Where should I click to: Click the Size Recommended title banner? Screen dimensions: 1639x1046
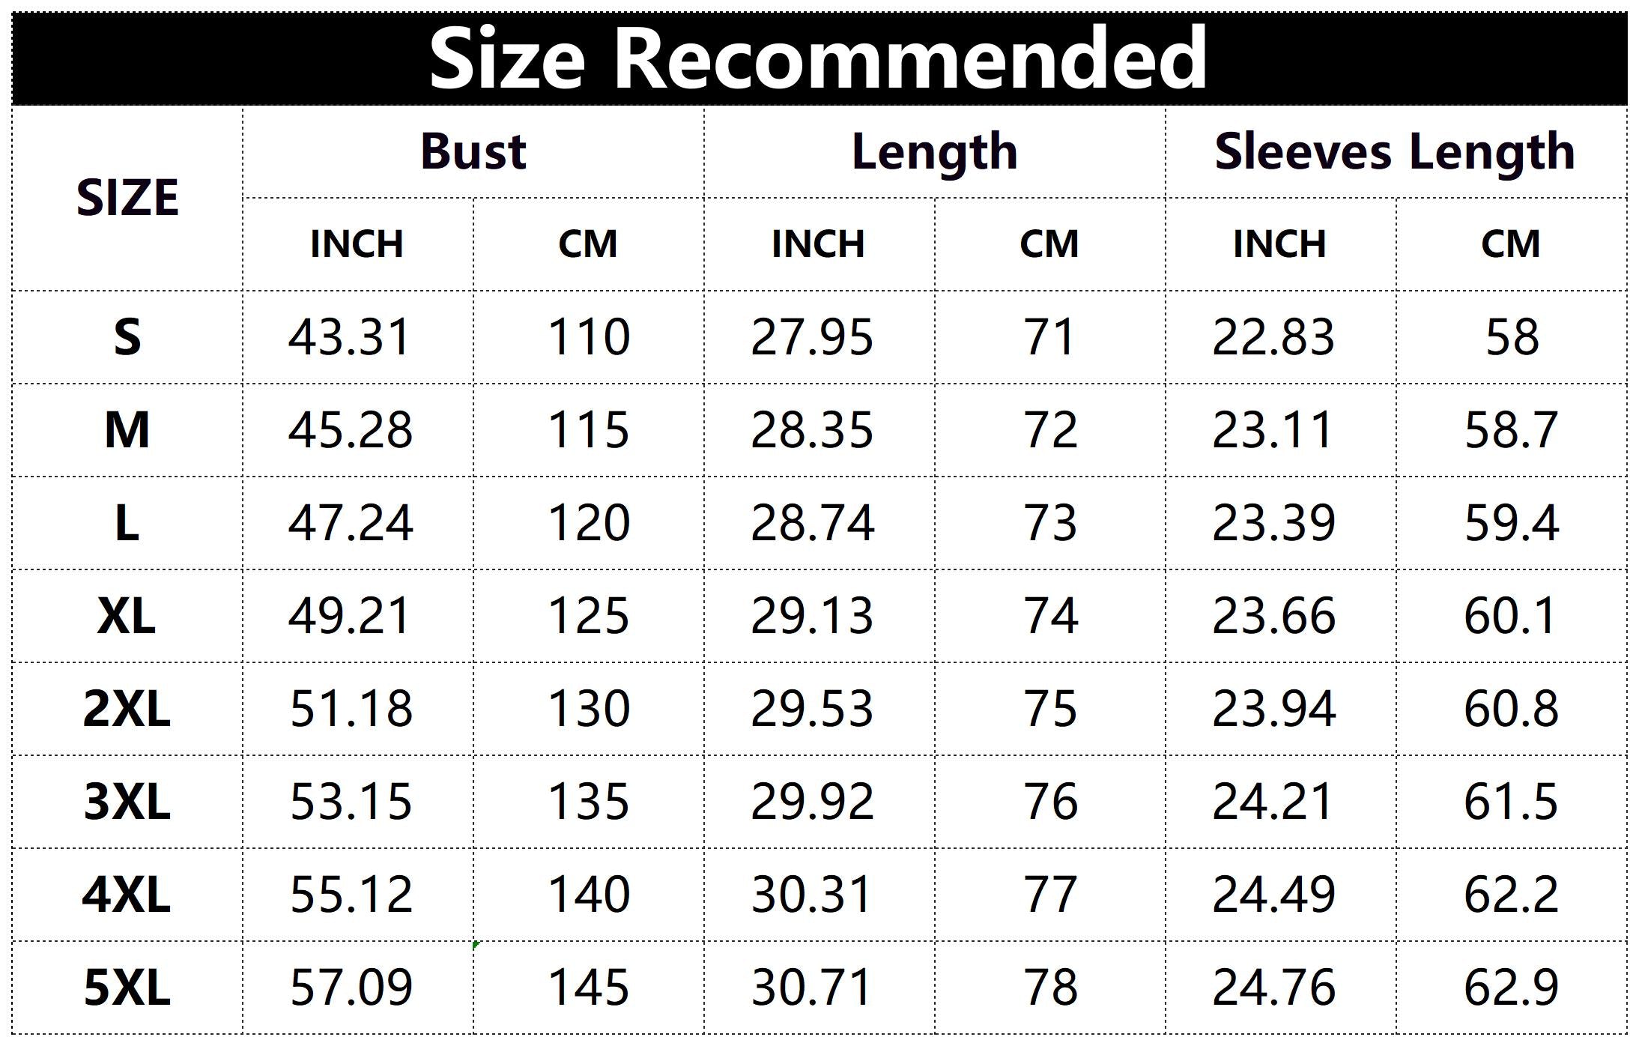point(818,58)
